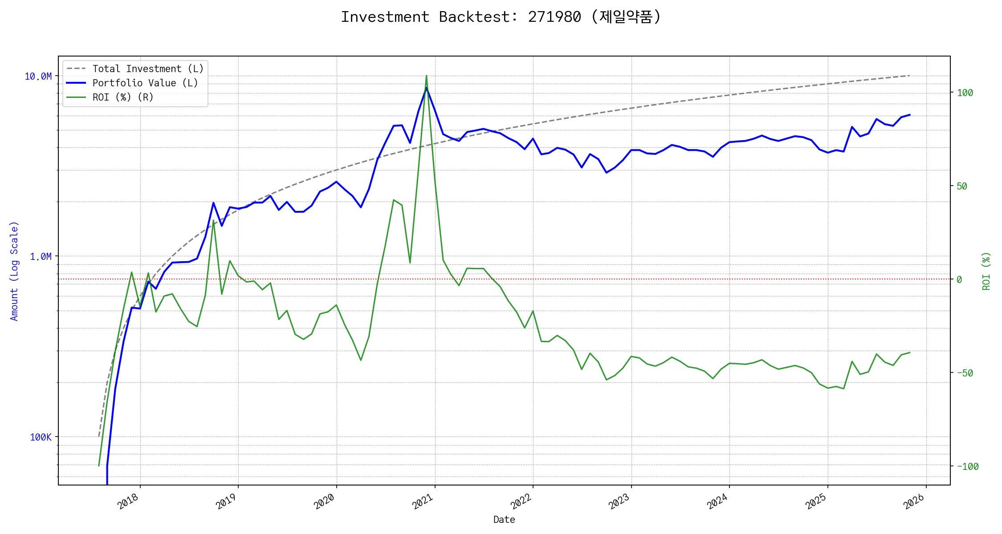Viewport: 1002px width, 534px height.
Task: Click the ROI (%) right axis title
Action: pos(986,271)
